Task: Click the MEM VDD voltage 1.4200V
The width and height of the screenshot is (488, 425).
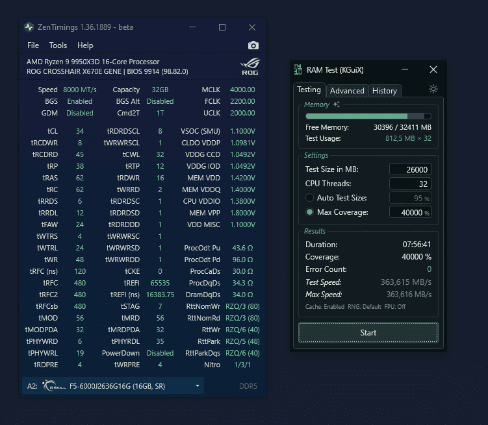Action: click(x=242, y=178)
